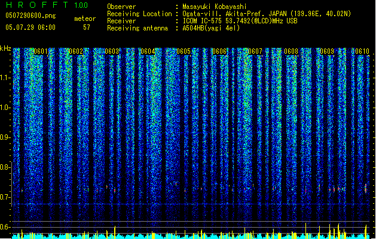Viewport: 376px width, 239px height.
Task: Select the file name 0507290600.png
Action: click(30, 16)
